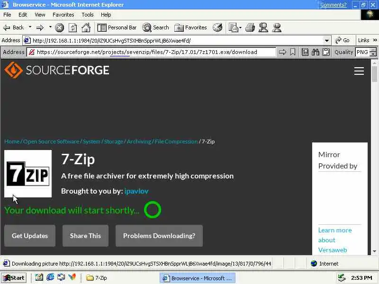The width and height of the screenshot is (379, 284).
Task: Click the Browservice saved bookmarks page icon
Action: 305,52
